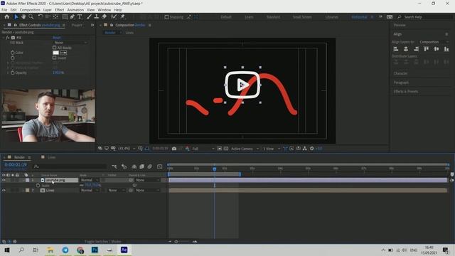Click the Align Horizontal Center icon
The width and height of the screenshot is (455, 256).
click(x=406, y=49)
